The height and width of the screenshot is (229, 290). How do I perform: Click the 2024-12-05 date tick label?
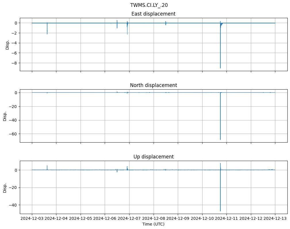pyautogui.click(x=81, y=218)
